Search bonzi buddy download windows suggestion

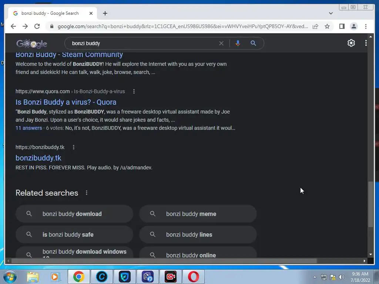point(74,252)
